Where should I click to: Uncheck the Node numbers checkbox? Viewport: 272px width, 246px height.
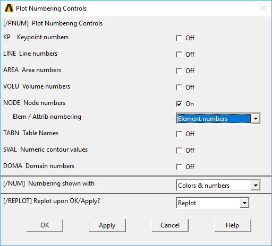(x=179, y=104)
